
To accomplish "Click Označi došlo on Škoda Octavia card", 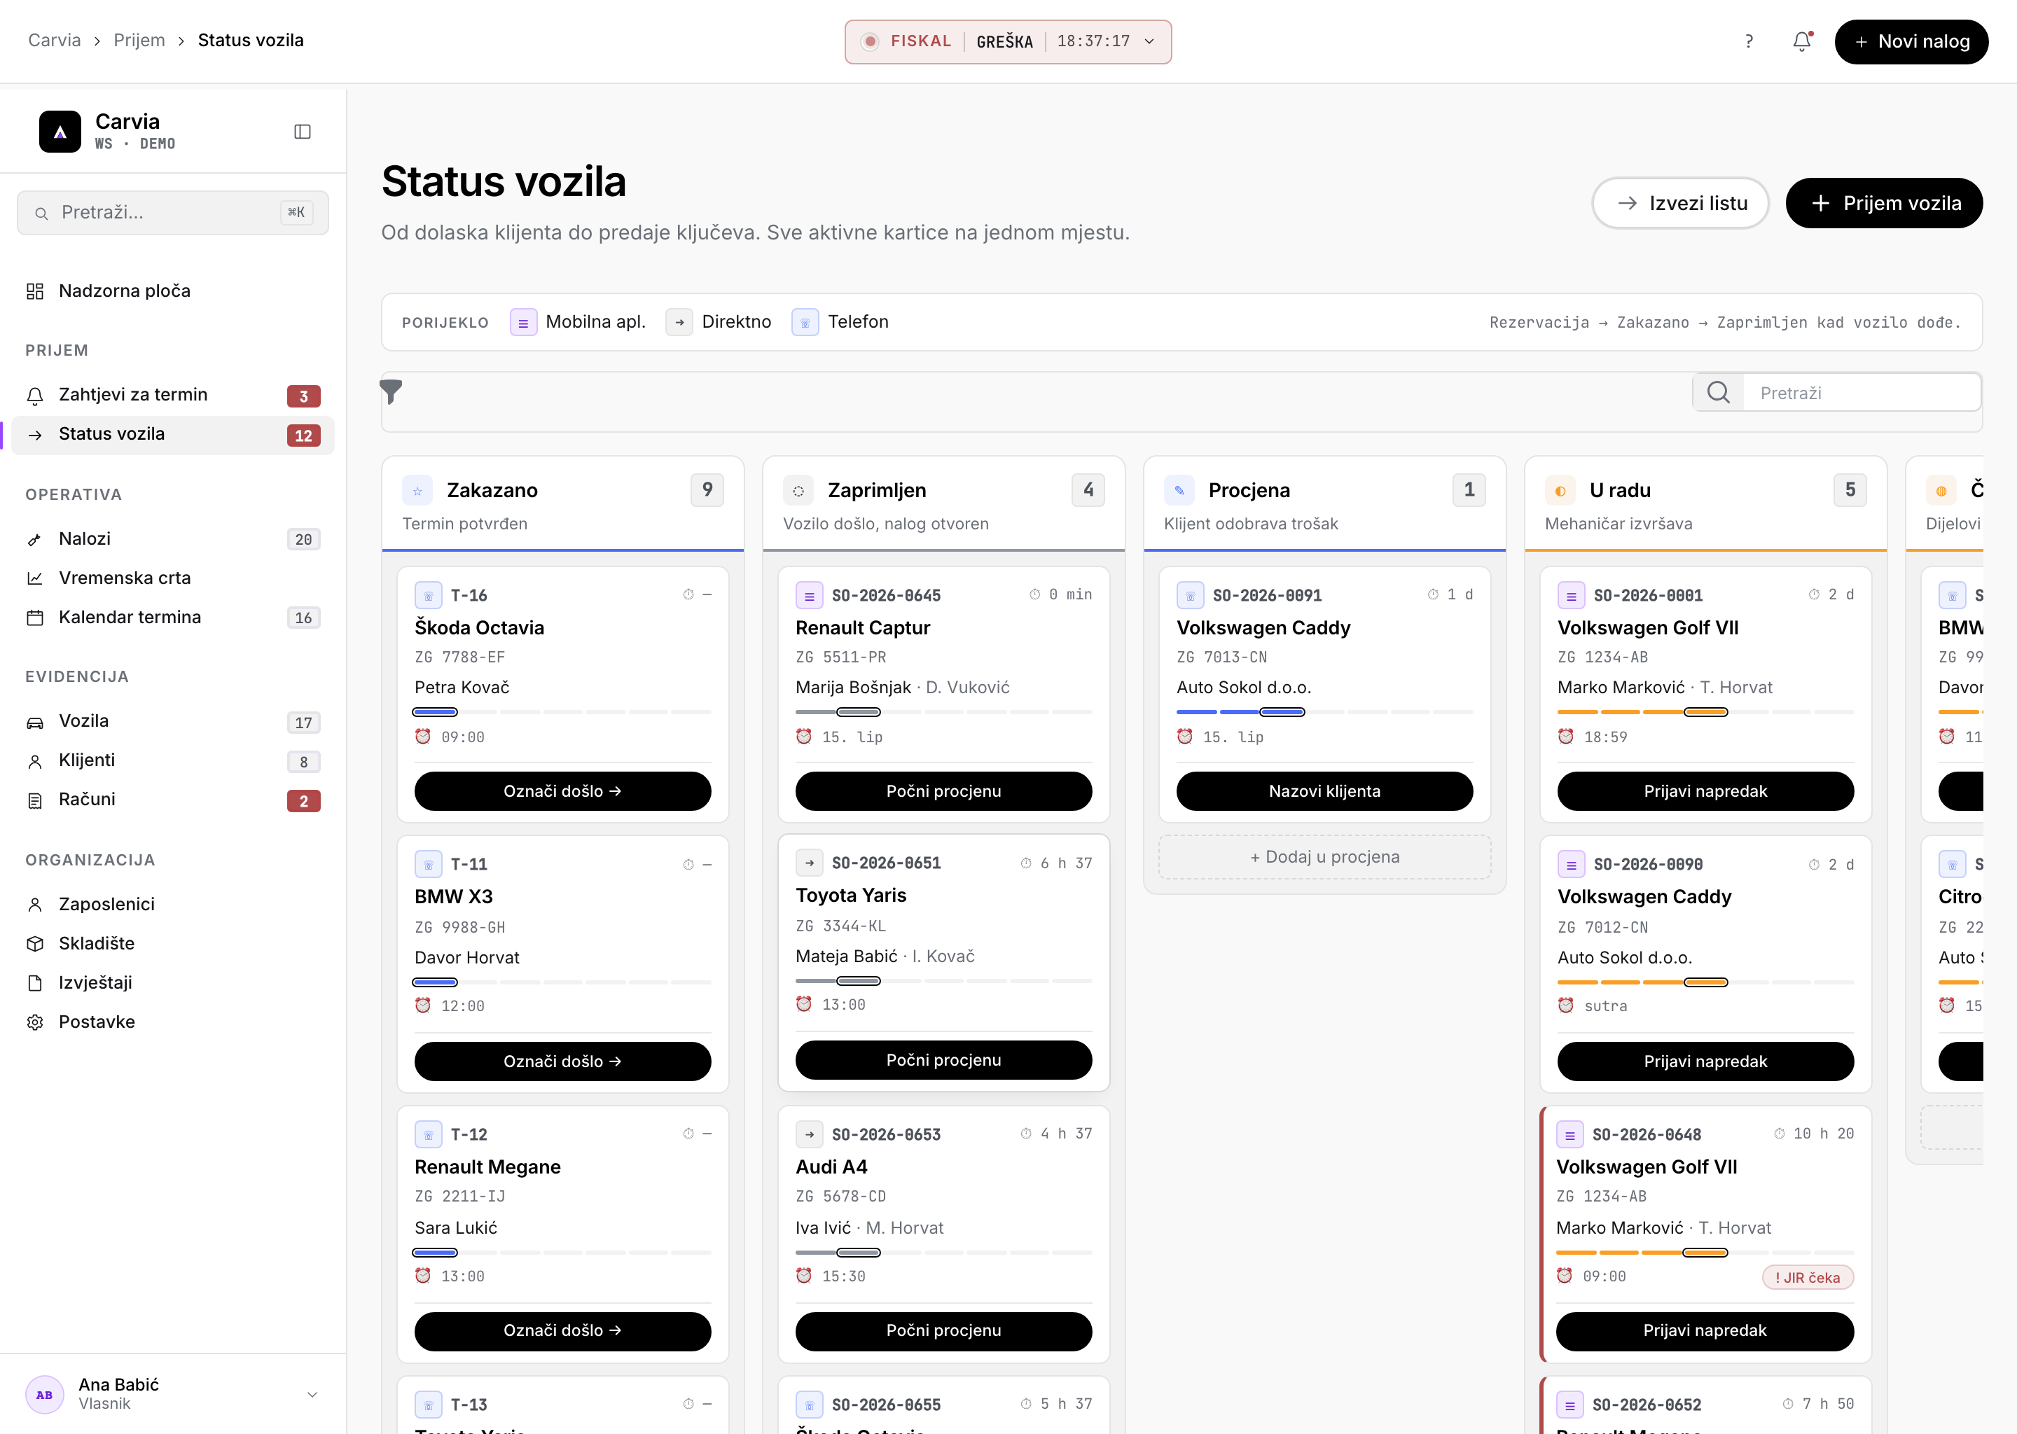I will pyautogui.click(x=562, y=791).
